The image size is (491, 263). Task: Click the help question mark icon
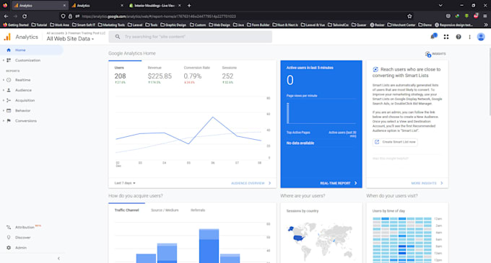459,37
